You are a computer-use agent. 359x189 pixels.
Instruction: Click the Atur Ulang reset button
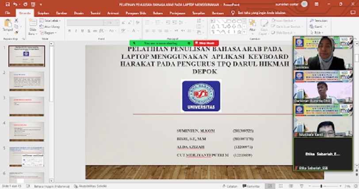coord(50,27)
